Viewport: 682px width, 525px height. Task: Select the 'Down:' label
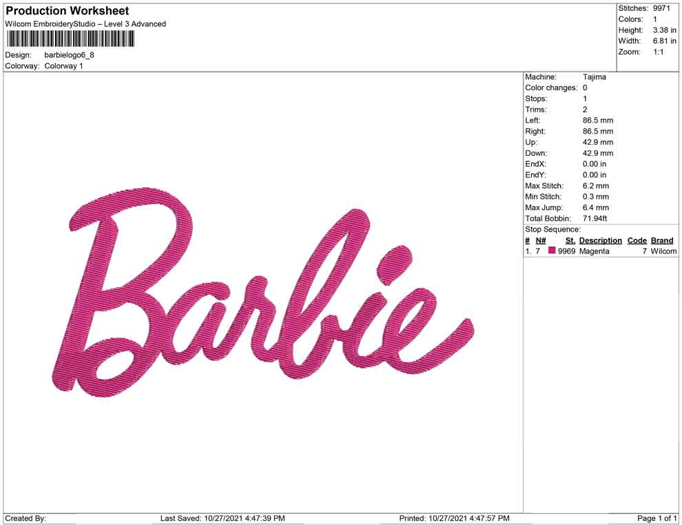(x=536, y=153)
